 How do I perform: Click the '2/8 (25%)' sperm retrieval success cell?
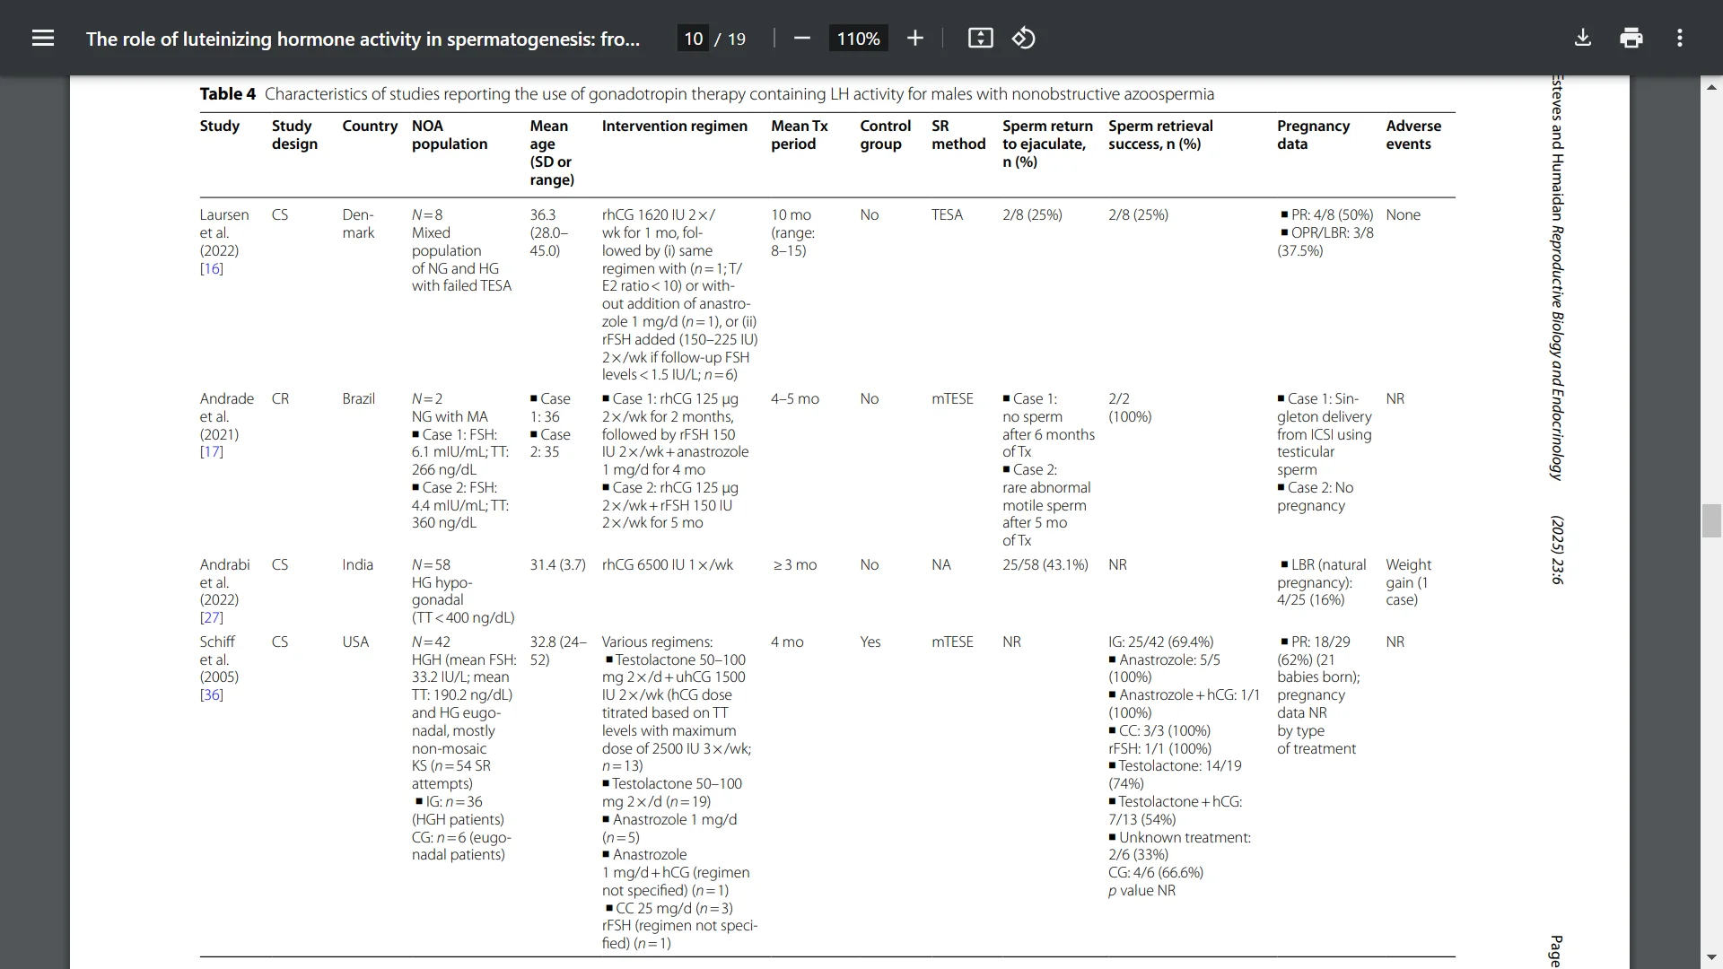tap(1138, 214)
